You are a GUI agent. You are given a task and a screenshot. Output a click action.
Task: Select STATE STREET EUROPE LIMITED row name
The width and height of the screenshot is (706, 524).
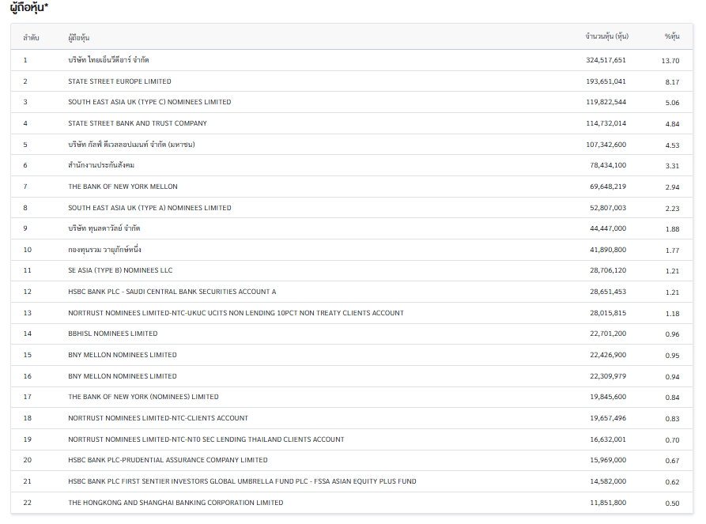coord(119,81)
